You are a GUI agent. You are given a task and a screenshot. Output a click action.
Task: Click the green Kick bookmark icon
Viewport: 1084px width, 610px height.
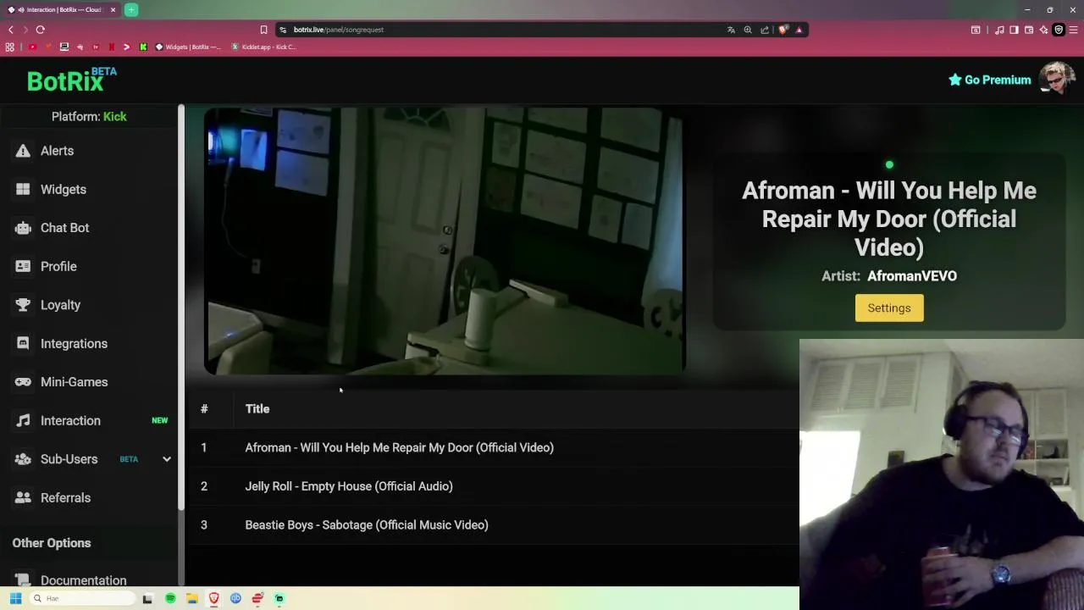tap(143, 47)
